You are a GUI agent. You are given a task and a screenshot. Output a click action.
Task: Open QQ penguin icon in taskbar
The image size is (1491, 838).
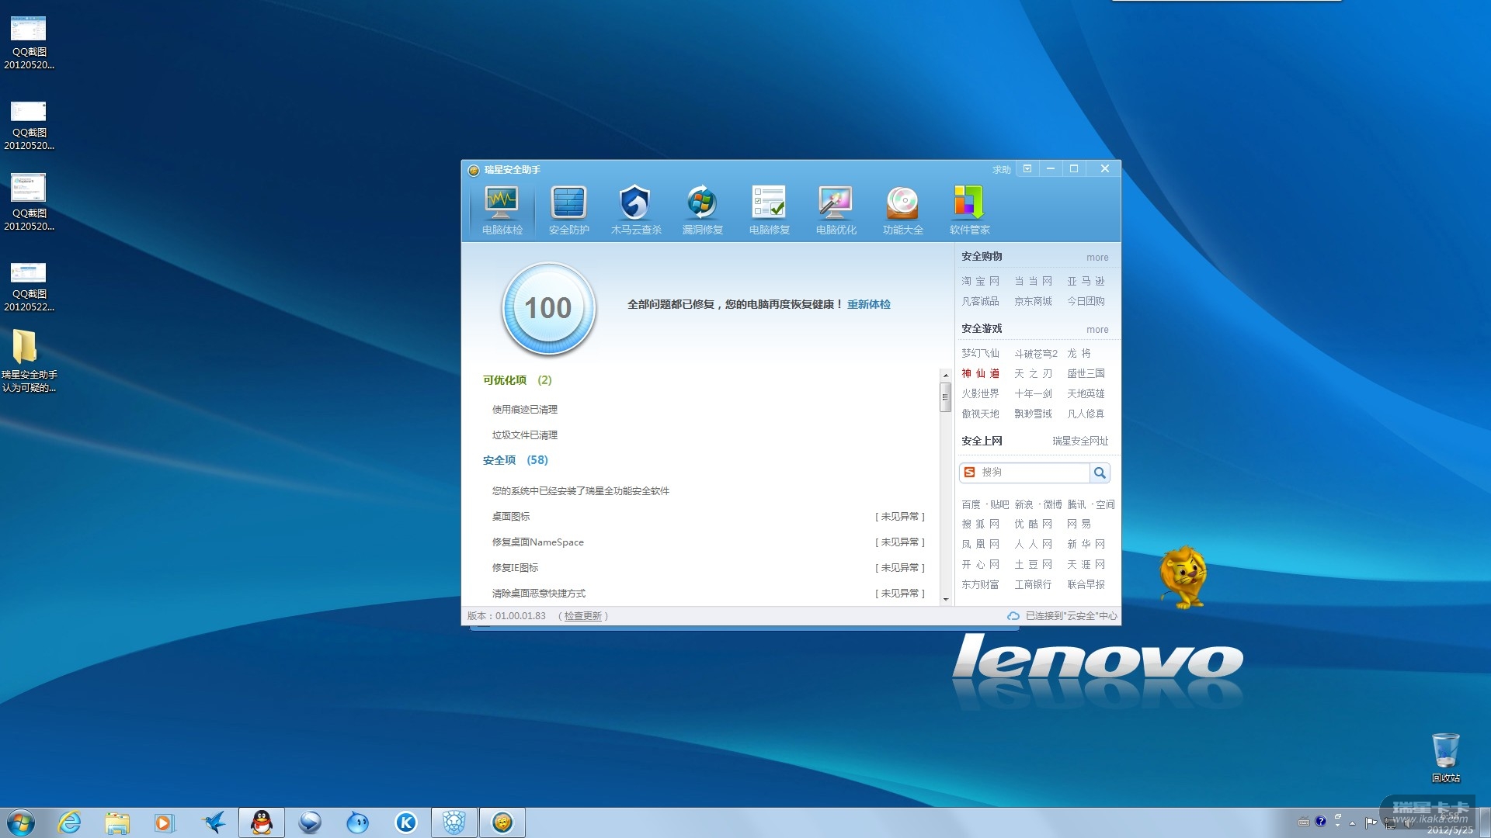[x=262, y=822]
